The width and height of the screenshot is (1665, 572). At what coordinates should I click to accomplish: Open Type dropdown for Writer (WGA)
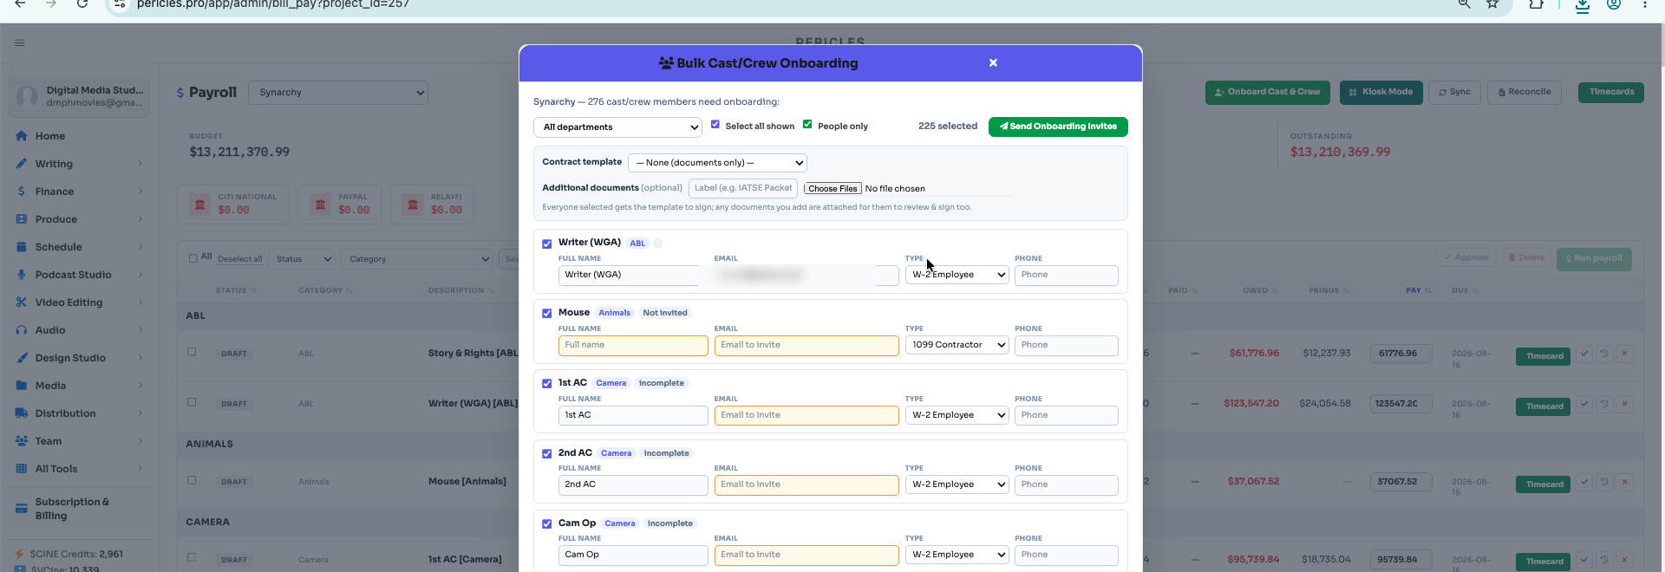[957, 275]
